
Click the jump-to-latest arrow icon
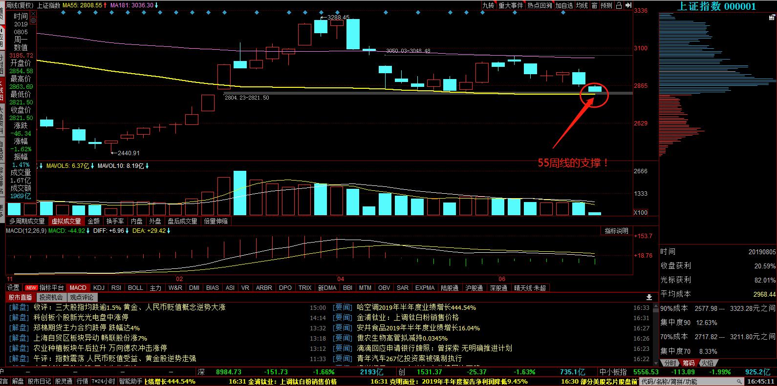coord(628,5)
